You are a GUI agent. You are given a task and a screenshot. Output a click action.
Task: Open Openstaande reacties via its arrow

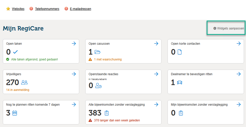coord(156,74)
